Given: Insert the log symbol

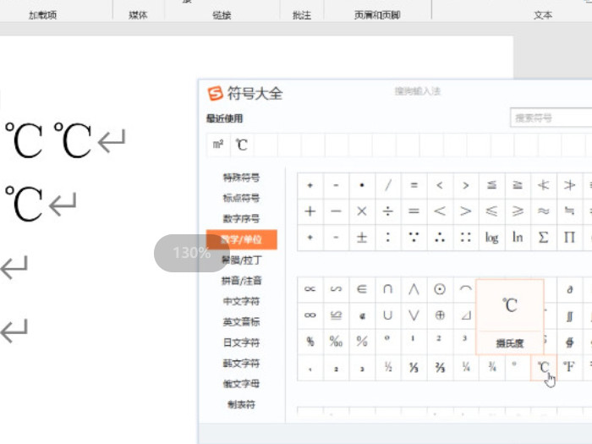Looking at the screenshot, I should pos(492,238).
